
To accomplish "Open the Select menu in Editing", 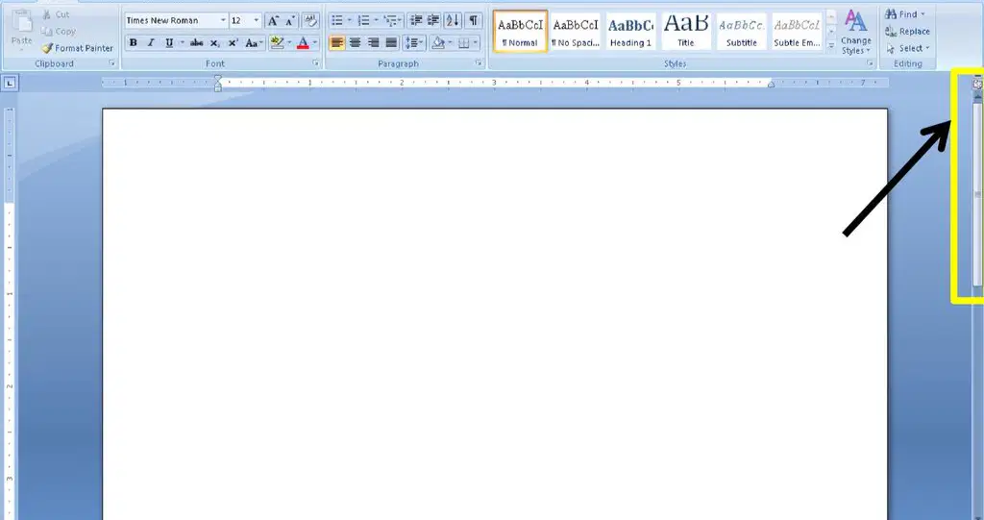I will click(908, 48).
